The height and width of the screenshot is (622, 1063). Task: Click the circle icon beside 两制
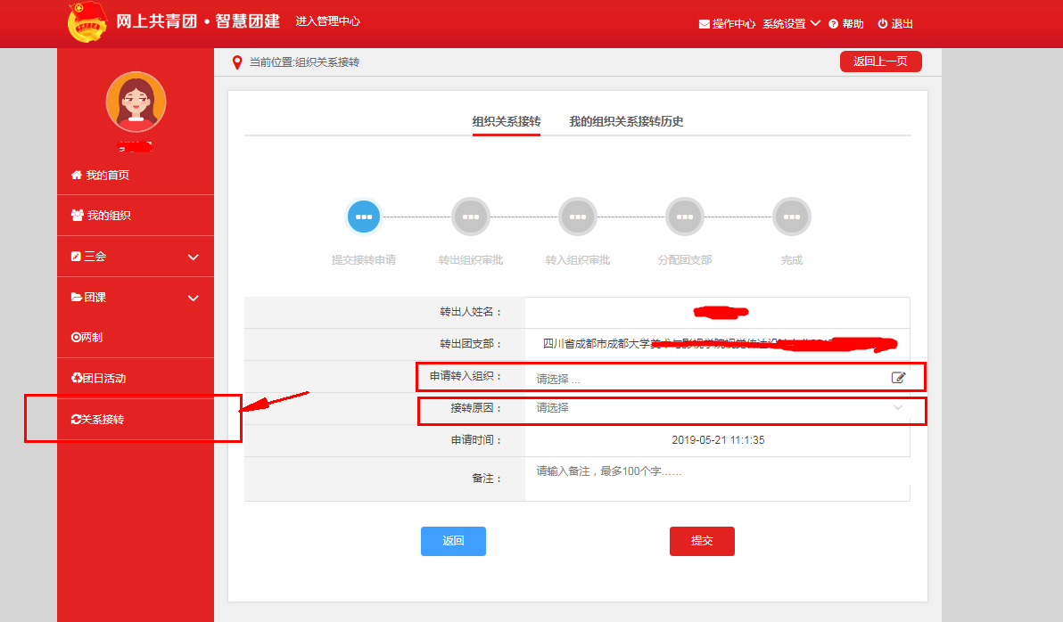tap(76, 338)
